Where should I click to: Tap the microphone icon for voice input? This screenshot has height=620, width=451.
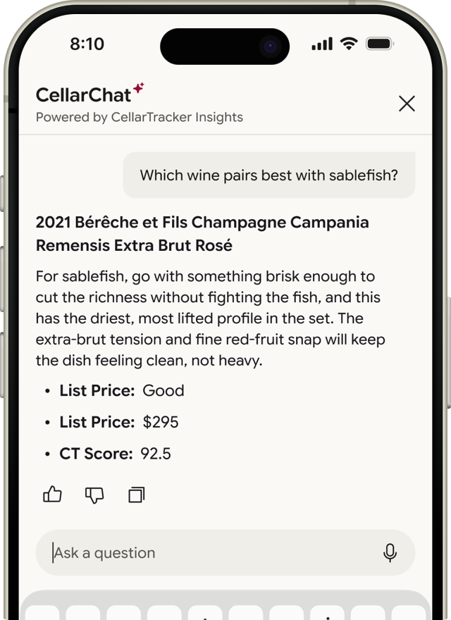tap(390, 552)
